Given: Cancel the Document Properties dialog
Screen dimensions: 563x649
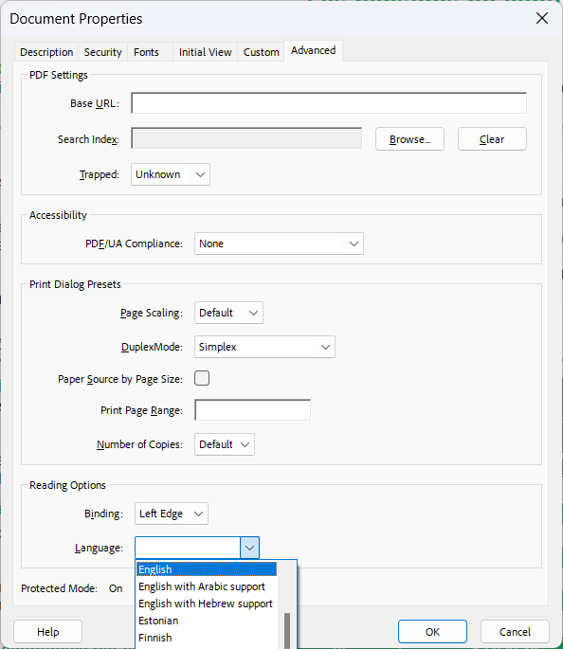Looking at the screenshot, I should [515, 632].
